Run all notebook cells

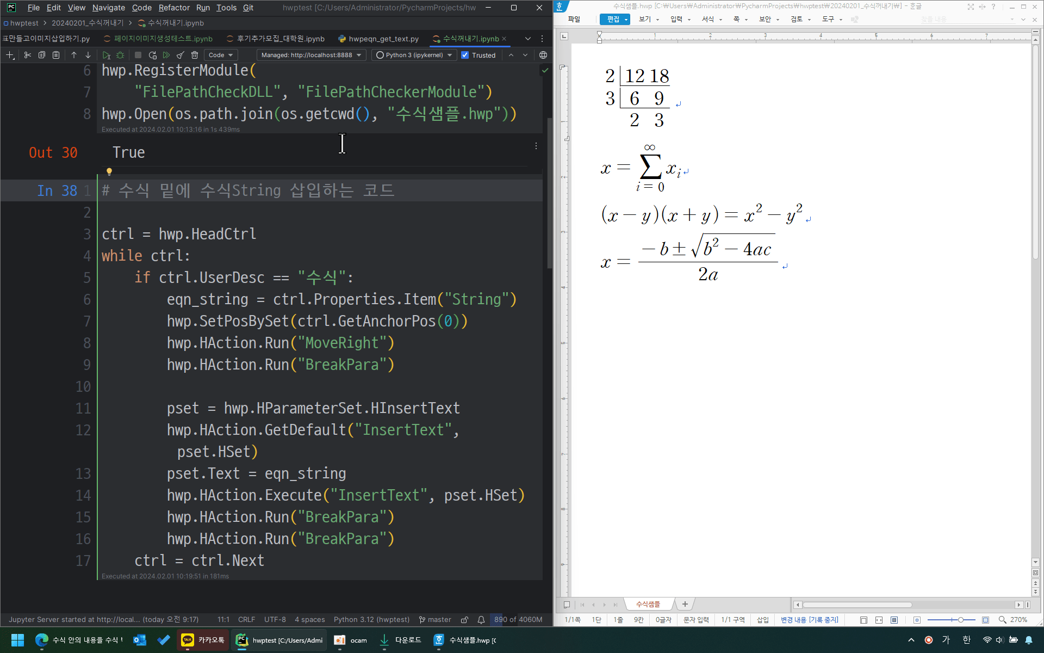click(x=166, y=55)
